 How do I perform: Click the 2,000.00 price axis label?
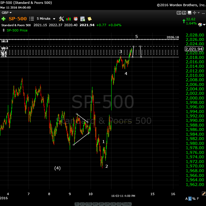[195, 98]
